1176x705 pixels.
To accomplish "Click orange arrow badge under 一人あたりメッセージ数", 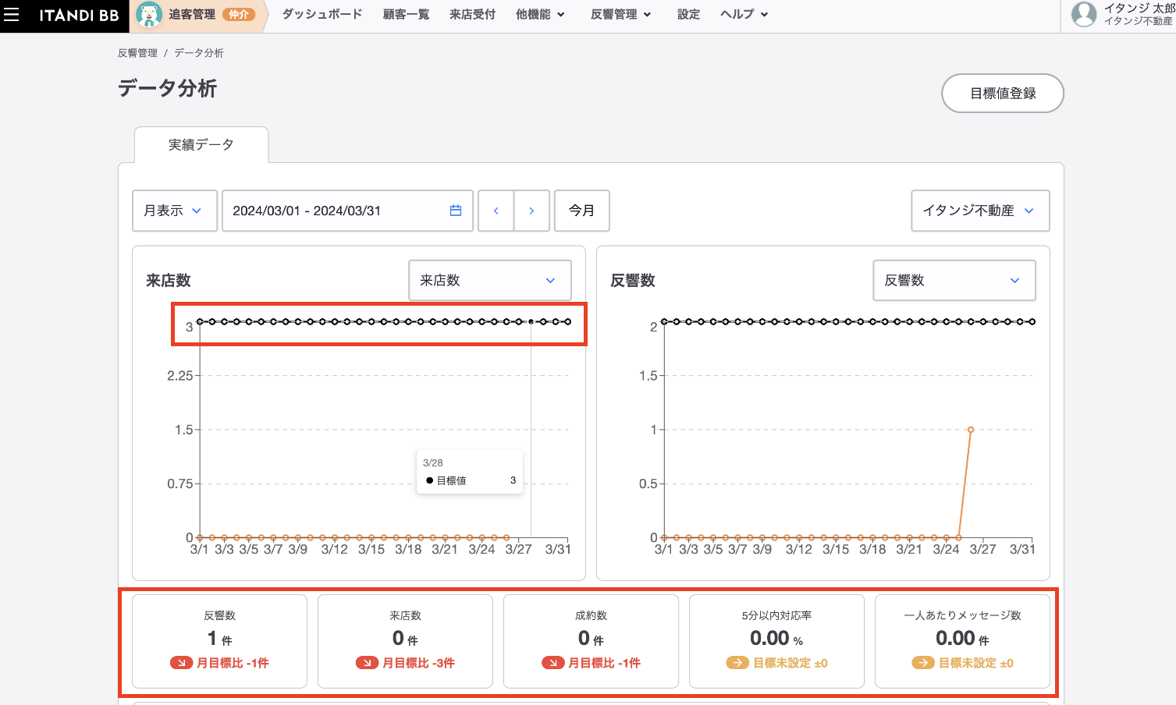I will [x=923, y=663].
